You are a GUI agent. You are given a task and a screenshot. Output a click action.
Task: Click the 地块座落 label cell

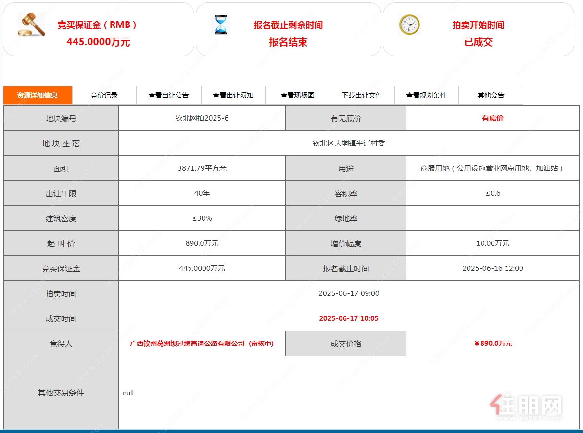tap(61, 143)
